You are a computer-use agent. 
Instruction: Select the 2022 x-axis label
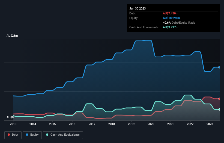[x=190, y=124]
